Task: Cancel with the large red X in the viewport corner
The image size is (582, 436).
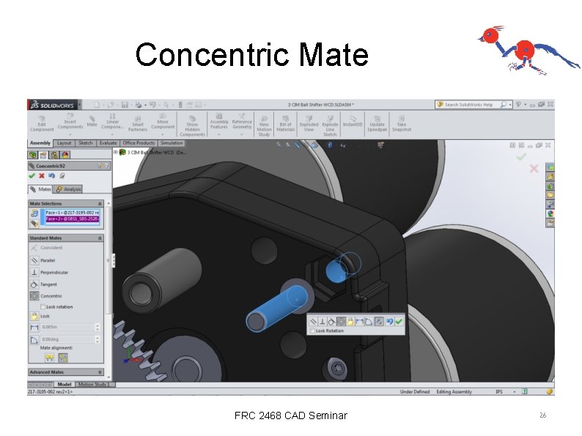Action: 534,169
